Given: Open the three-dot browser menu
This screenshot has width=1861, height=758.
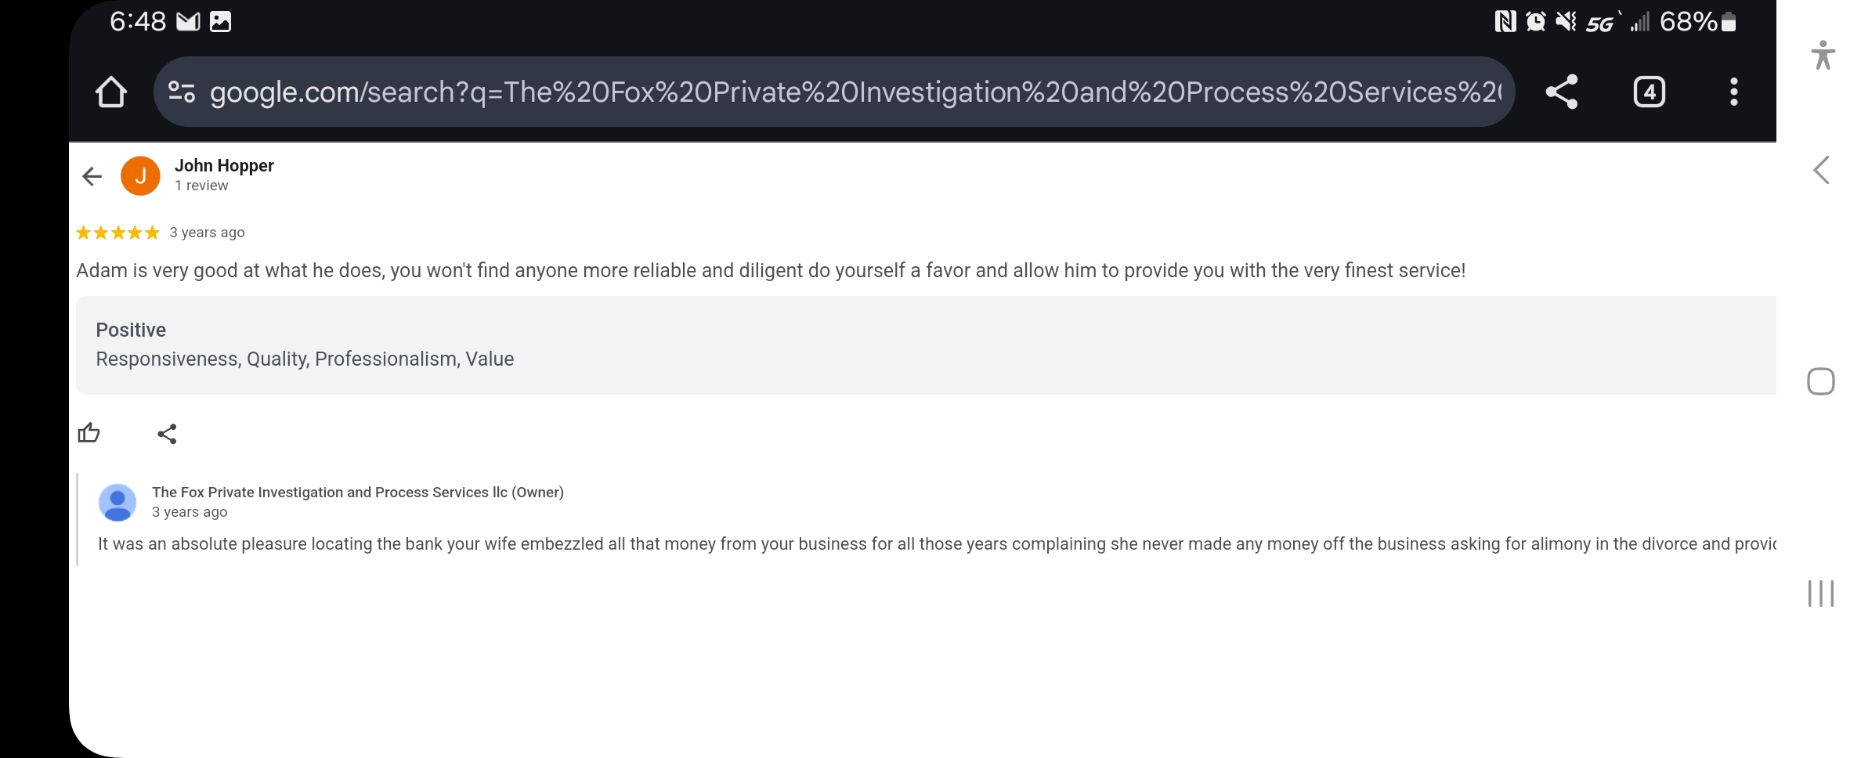Looking at the screenshot, I should pos(1734,92).
